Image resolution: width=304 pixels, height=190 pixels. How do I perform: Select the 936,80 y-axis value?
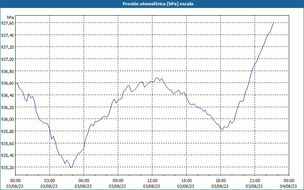7,71
